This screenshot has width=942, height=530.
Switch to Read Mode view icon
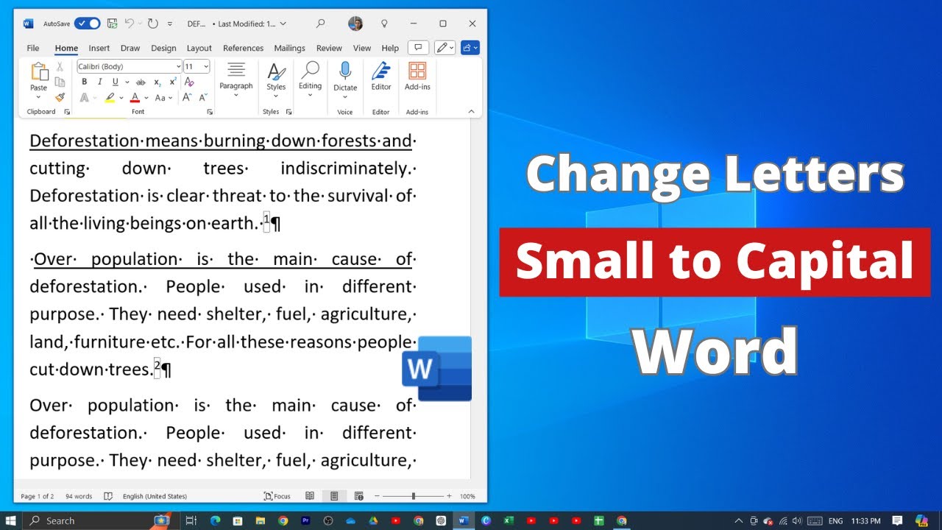310,496
